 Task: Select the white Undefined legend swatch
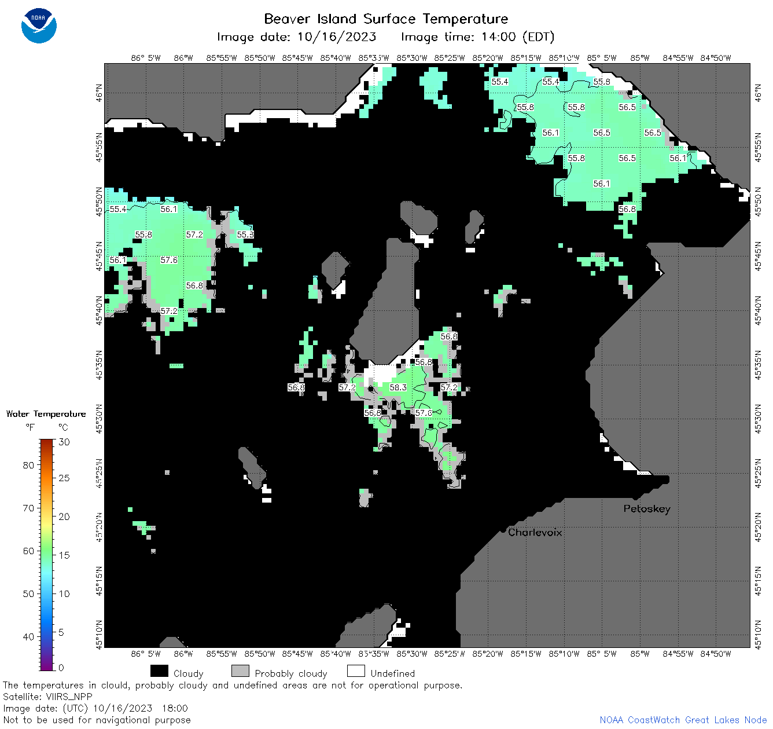356,671
